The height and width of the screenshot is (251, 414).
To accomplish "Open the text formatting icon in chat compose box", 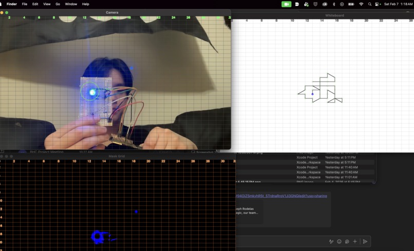I will (x=331, y=241).
